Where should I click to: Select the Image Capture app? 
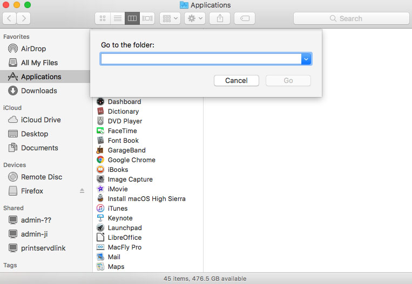(130, 179)
